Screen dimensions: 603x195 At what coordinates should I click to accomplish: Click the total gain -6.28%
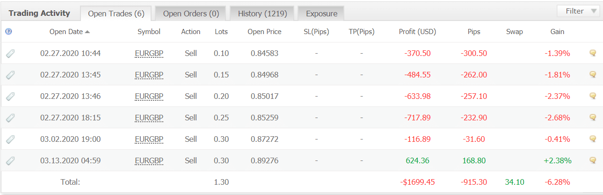(x=557, y=182)
